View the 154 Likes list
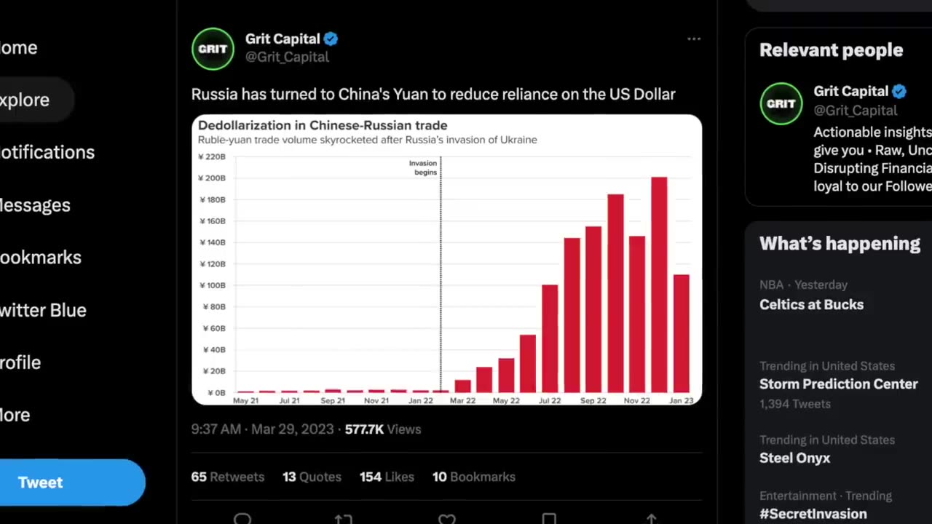 pyautogui.click(x=387, y=477)
